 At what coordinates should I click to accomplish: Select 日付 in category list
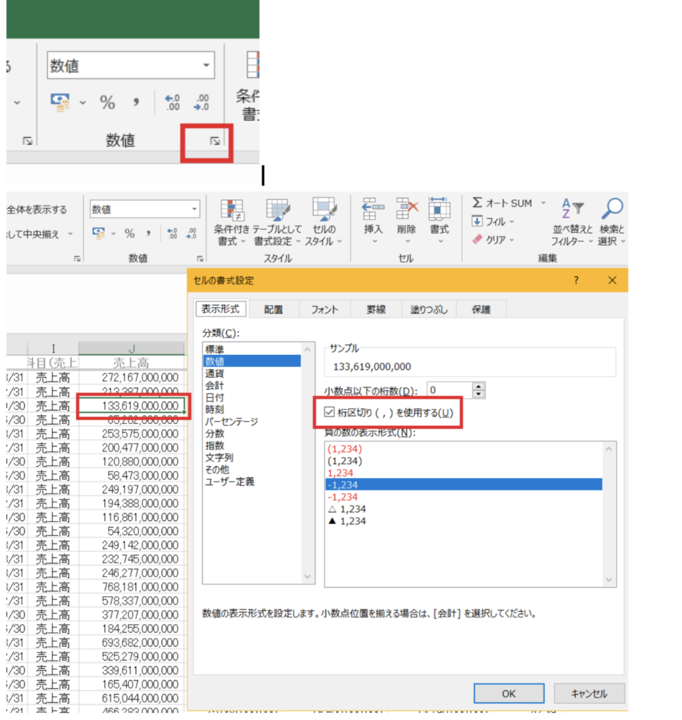click(x=252, y=397)
